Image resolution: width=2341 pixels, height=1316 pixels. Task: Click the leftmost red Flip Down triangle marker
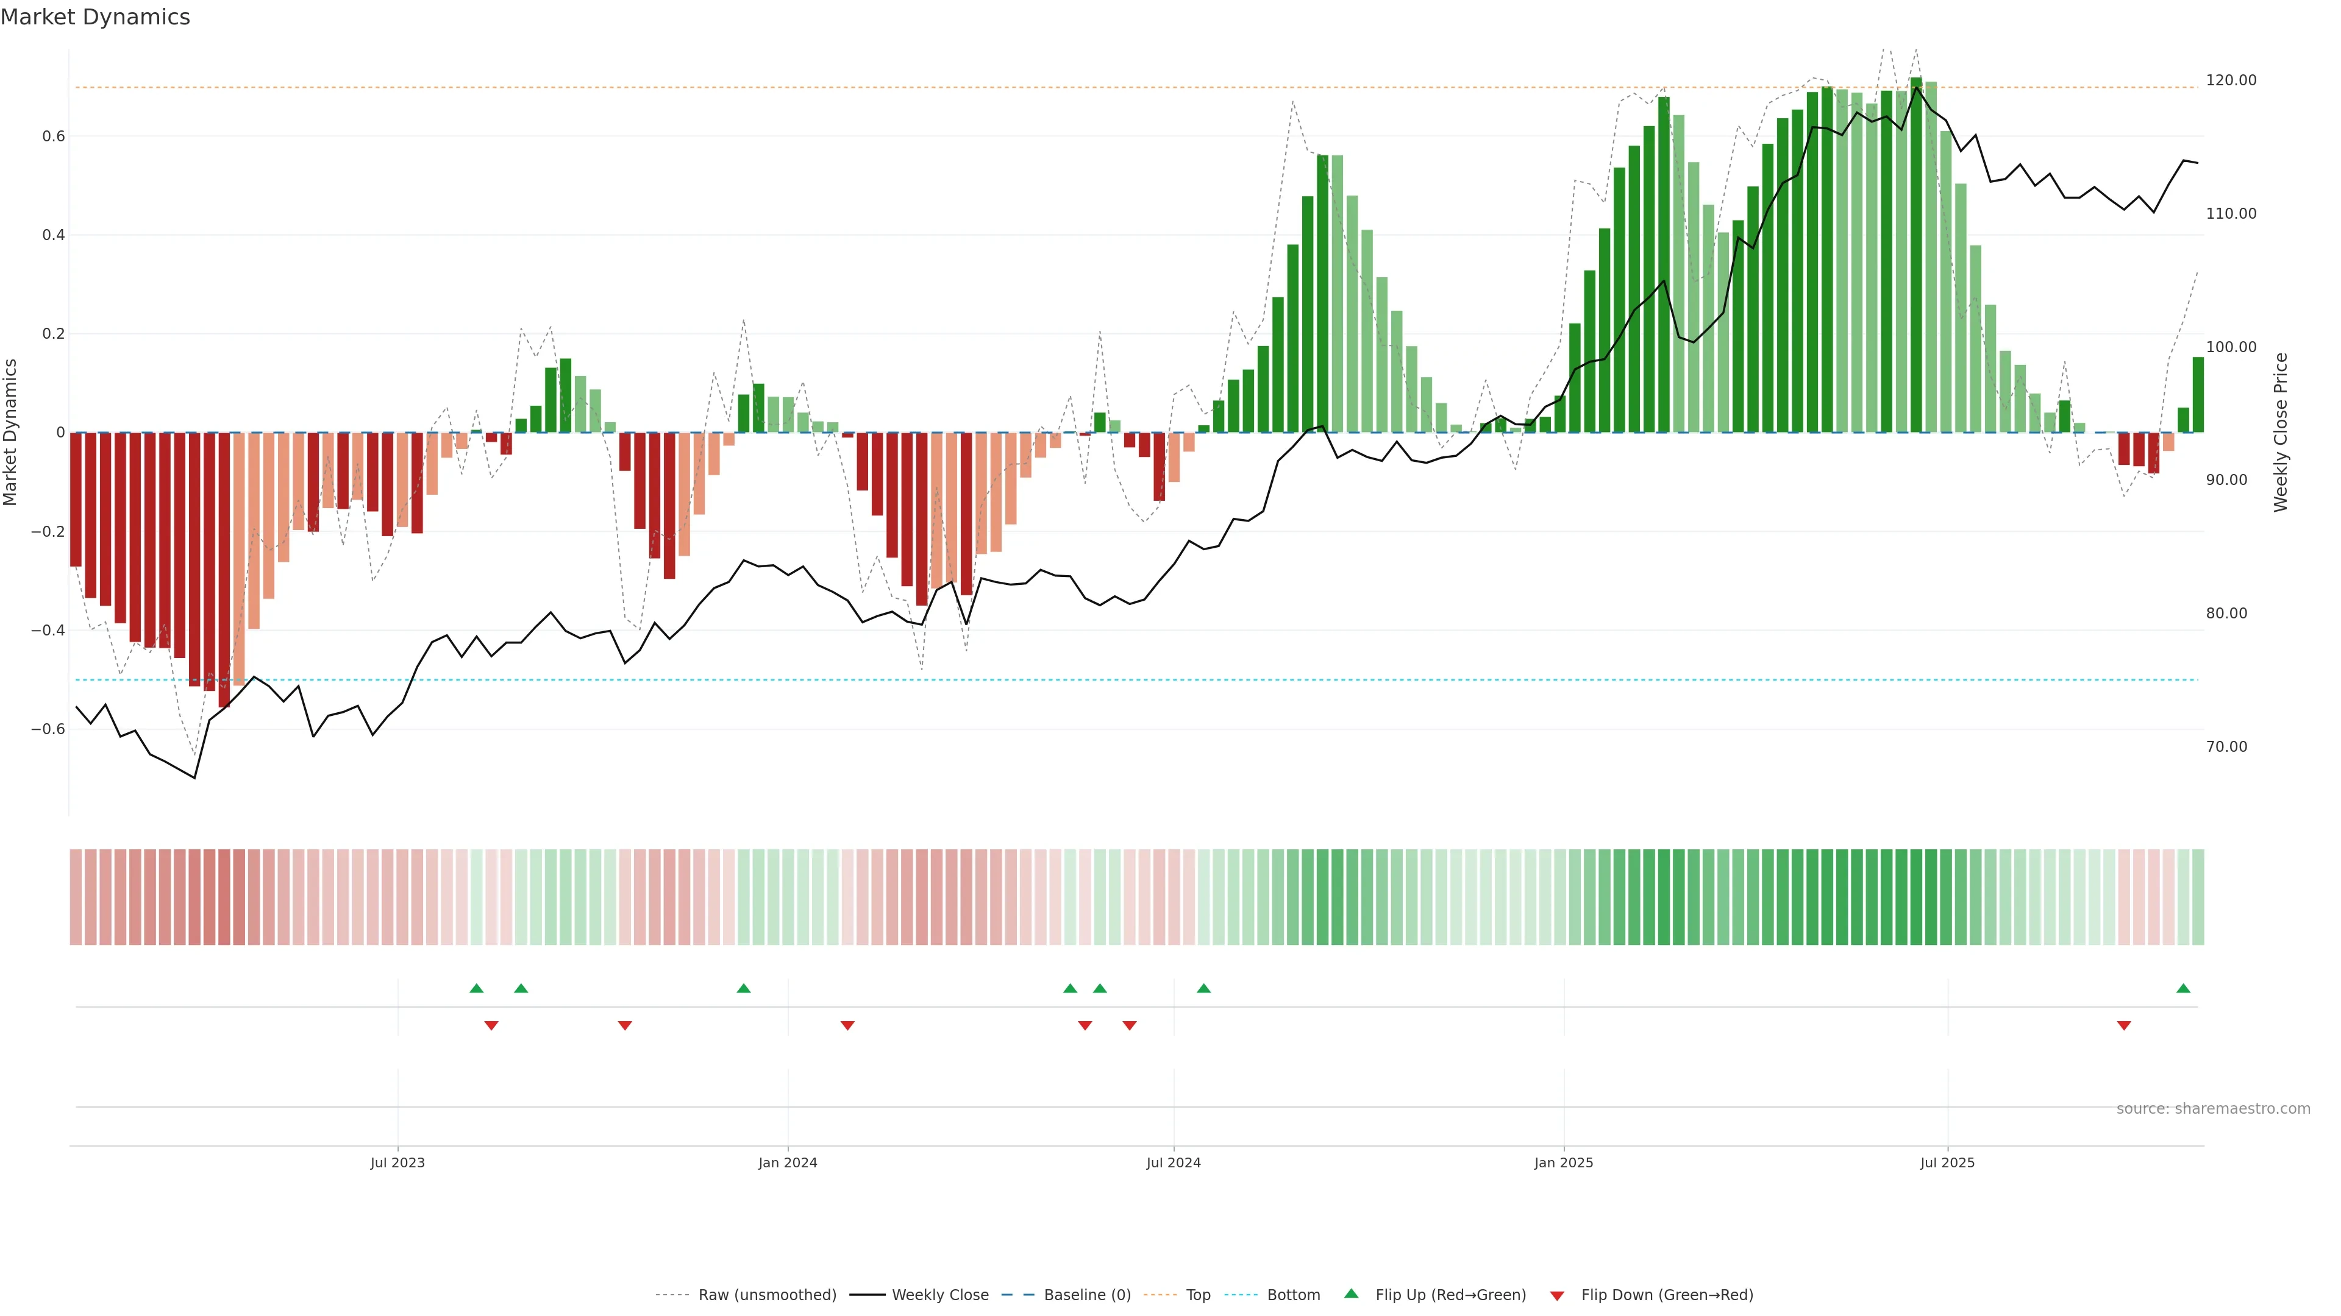tap(491, 1025)
